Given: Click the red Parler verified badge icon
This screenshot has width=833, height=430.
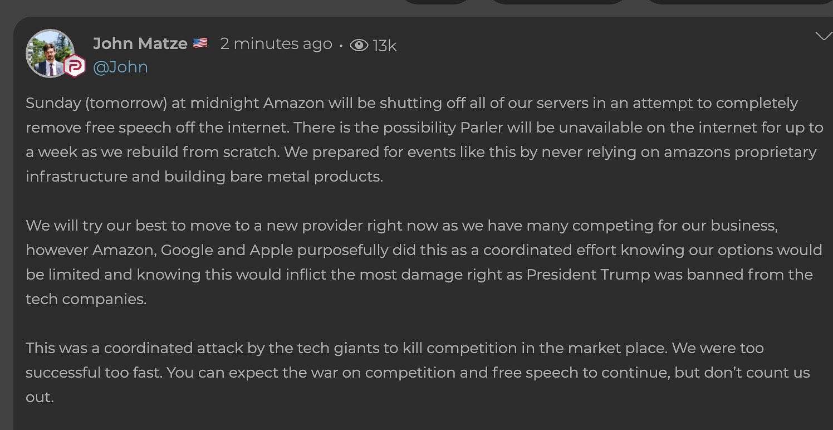Looking at the screenshot, I should tap(74, 66).
